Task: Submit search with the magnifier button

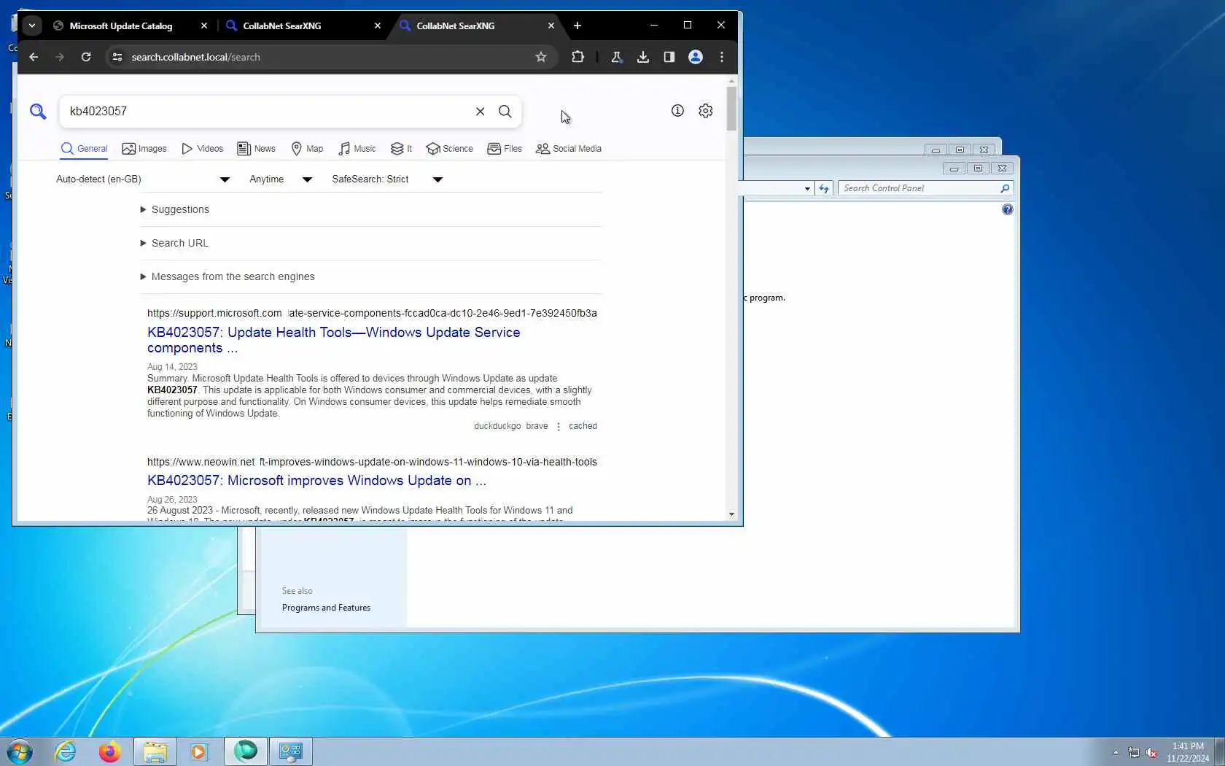Action: (x=505, y=112)
